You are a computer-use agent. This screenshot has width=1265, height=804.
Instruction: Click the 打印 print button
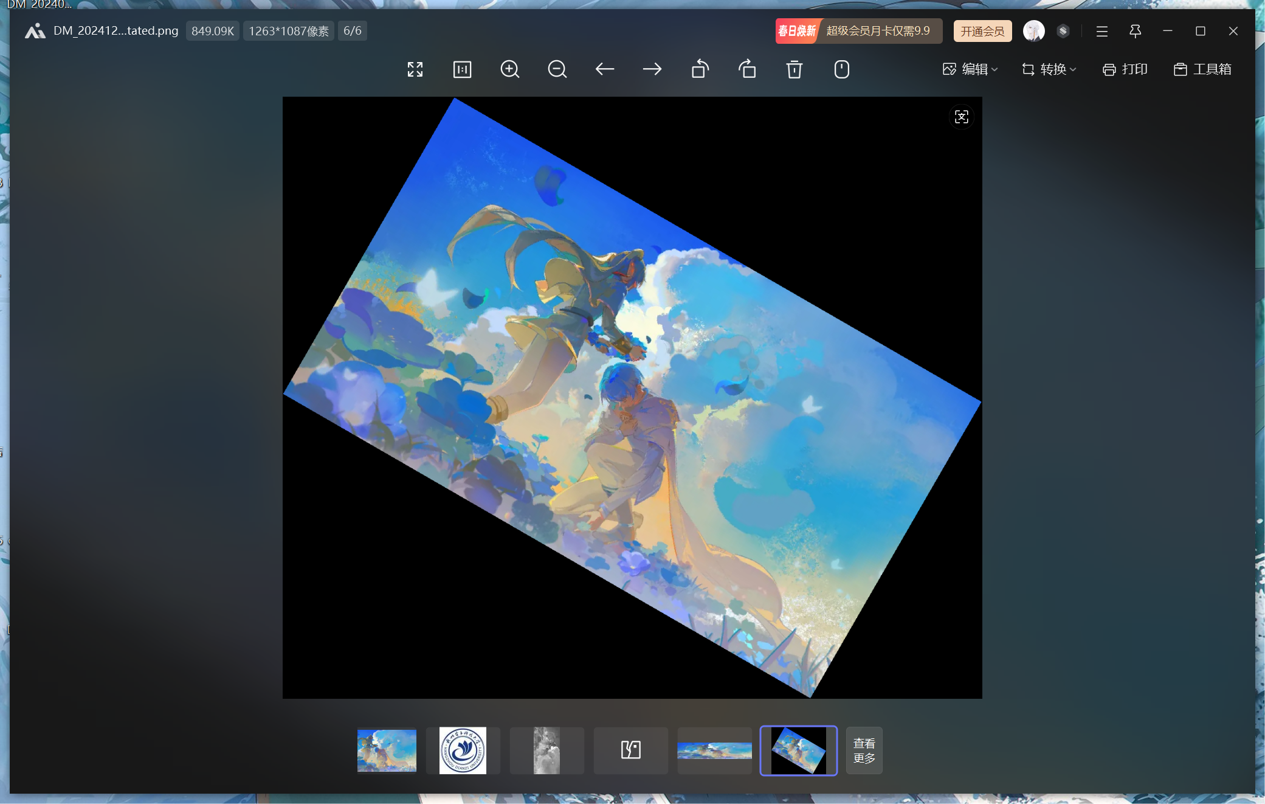click(x=1125, y=69)
